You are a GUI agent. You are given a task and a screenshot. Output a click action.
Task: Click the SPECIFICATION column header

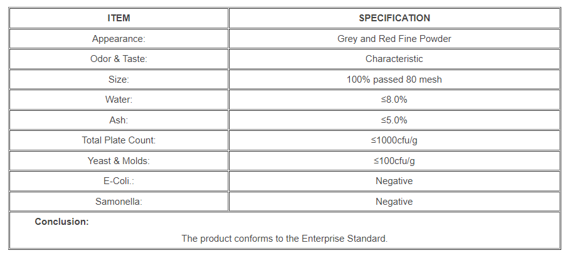tap(394, 18)
